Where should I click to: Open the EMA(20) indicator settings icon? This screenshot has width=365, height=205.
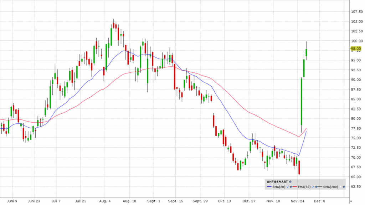[291, 187]
